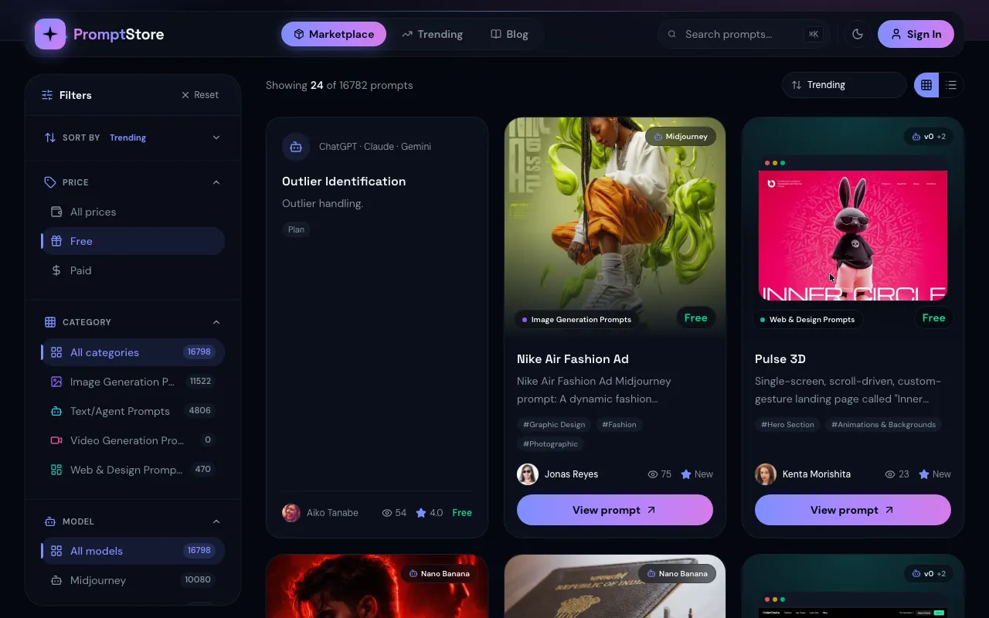Click the Web & Design Prompts badge
This screenshot has height=618, width=989.
[x=807, y=320]
